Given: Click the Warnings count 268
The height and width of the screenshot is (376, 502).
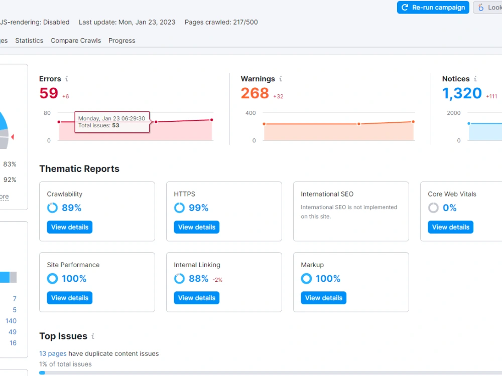Looking at the screenshot, I should click(255, 93).
